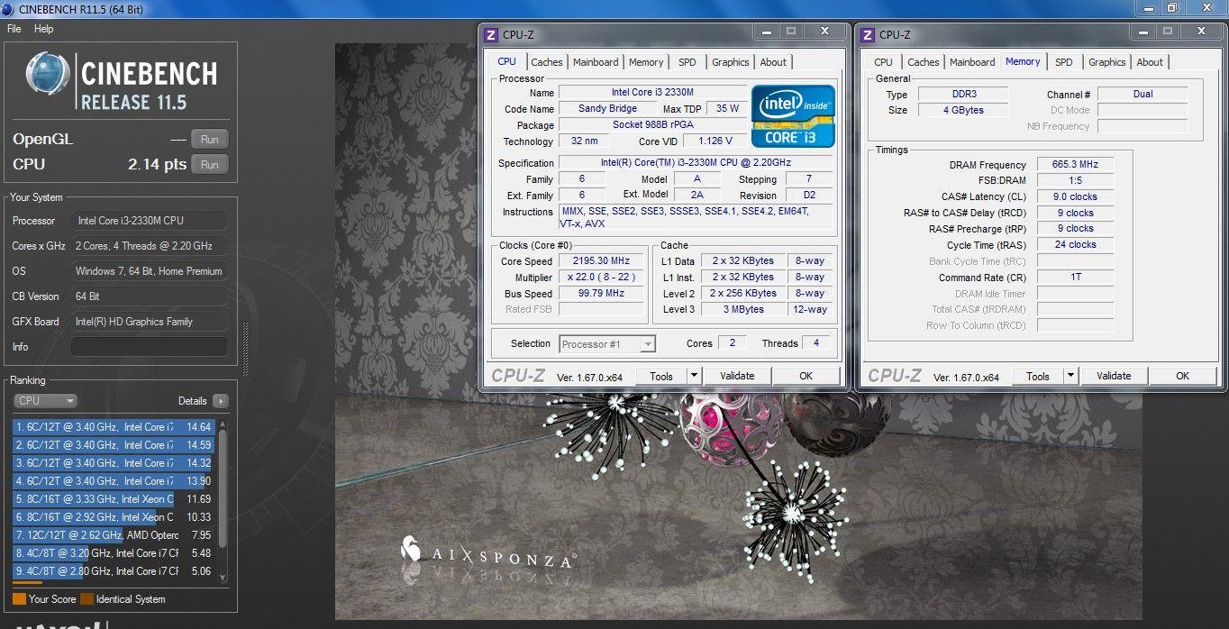Click OK in left CPU-Z window
This screenshot has width=1229, height=629.
coord(806,376)
